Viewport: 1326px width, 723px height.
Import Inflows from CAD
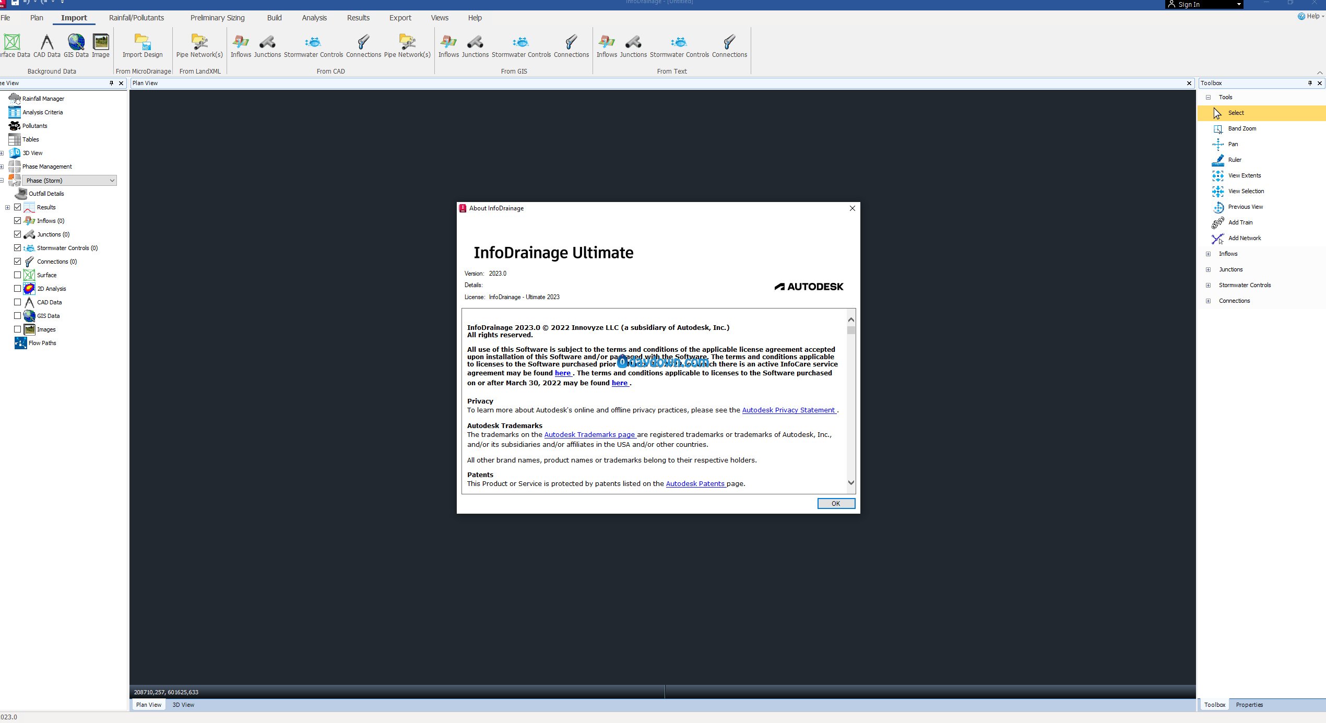point(241,45)
